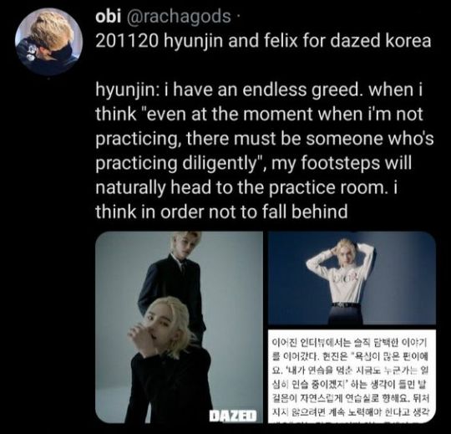Click the tweet line "naturally head to the practice room"
The width and height of the screenshot is (451, 434).
click(x=246, y=187)
